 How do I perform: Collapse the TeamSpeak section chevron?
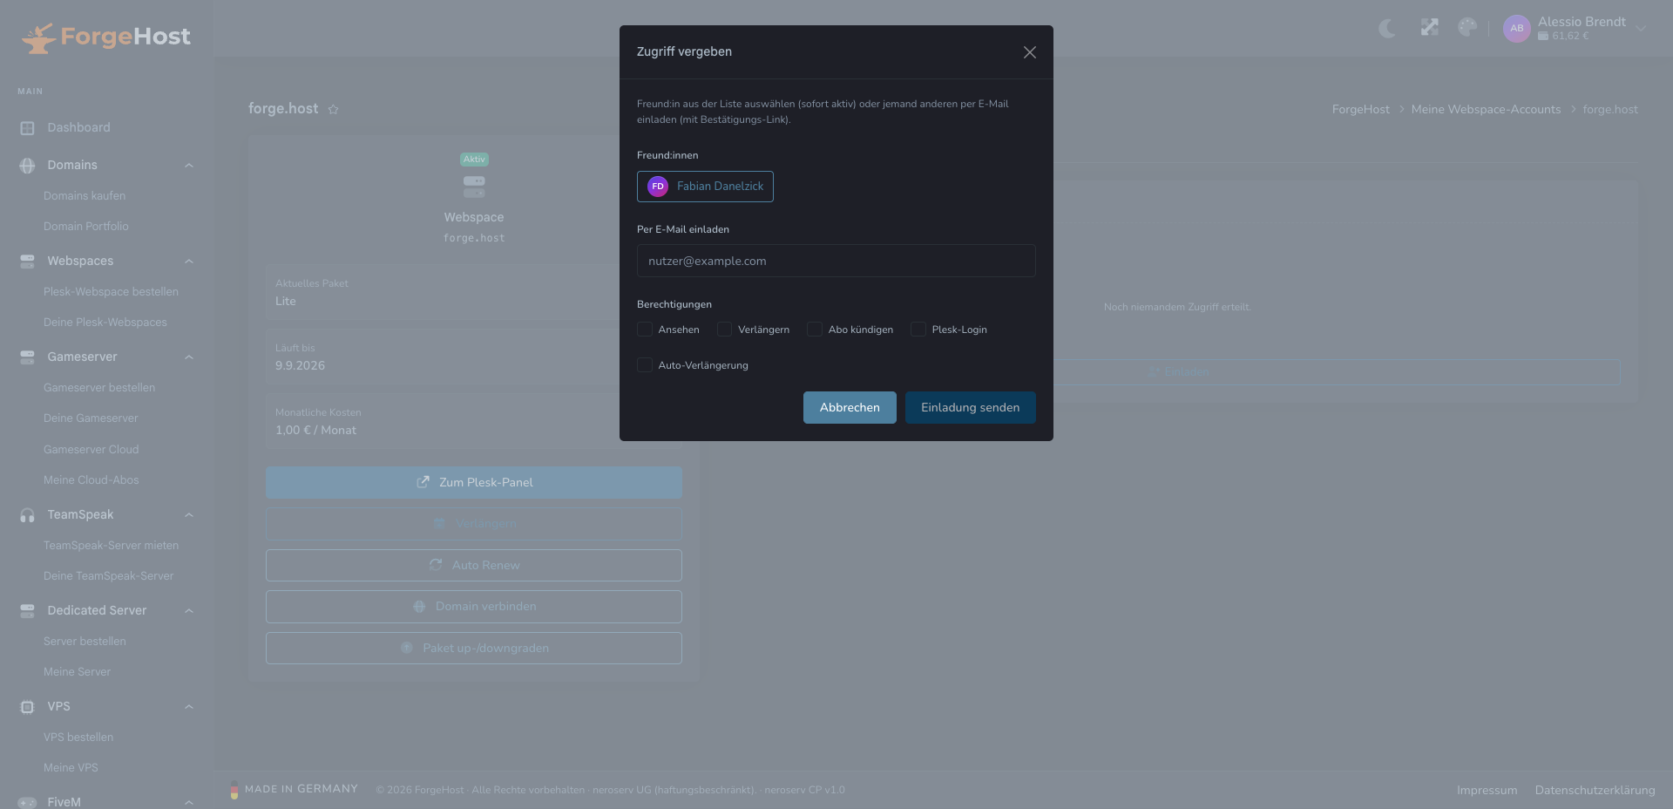(189, 515)
